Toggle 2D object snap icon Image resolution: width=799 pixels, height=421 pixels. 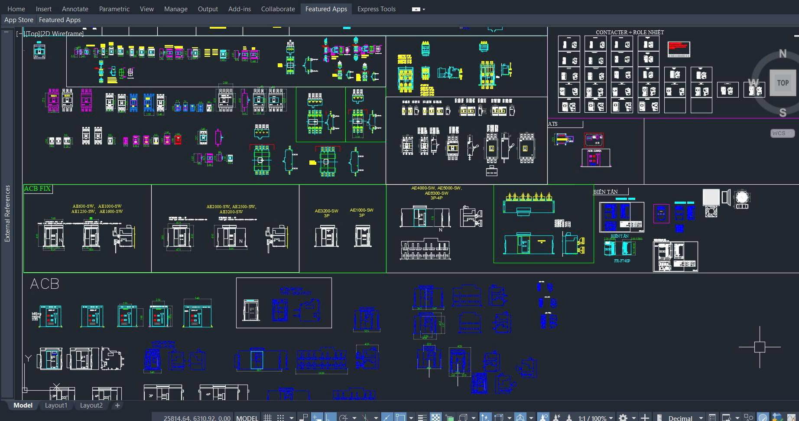coord(400,418)
